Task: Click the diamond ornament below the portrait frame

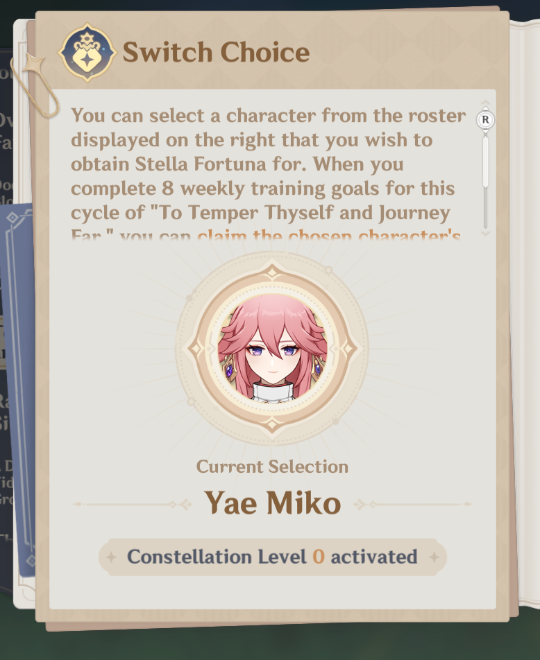Action: (272, 424)
